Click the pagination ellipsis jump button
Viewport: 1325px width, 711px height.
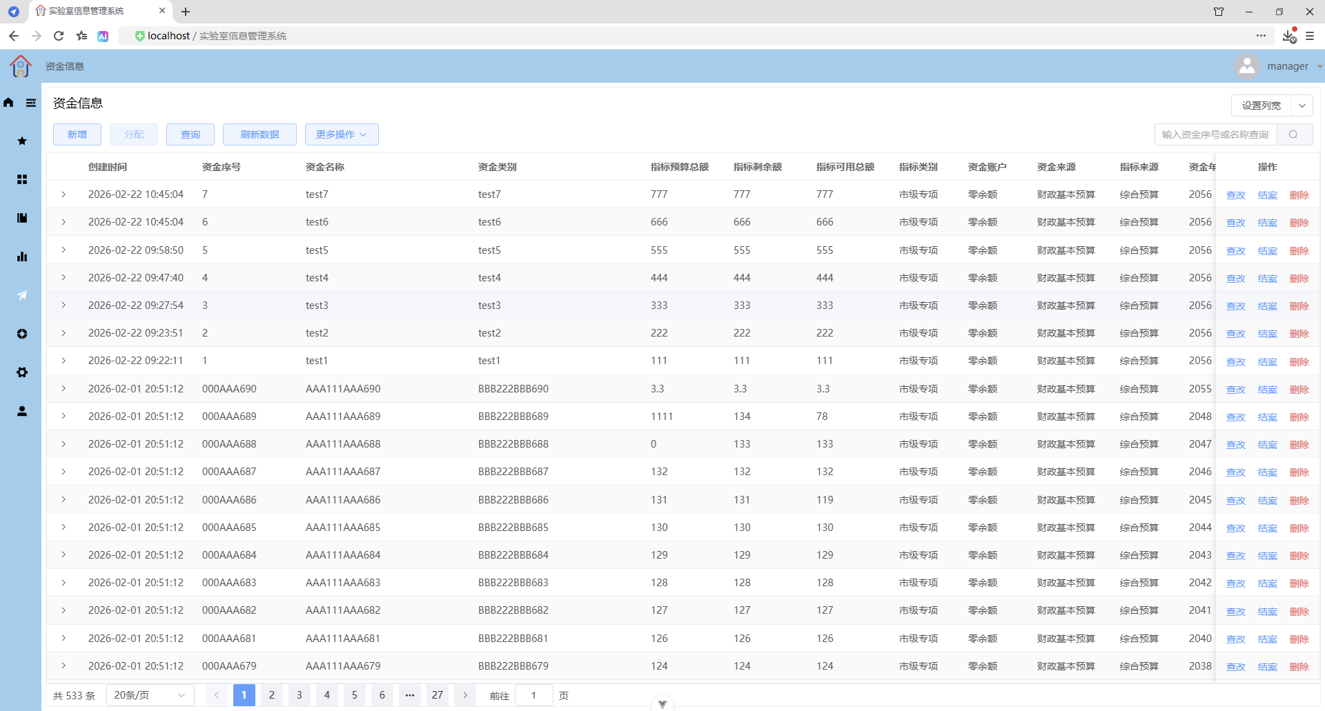(410, 695)
